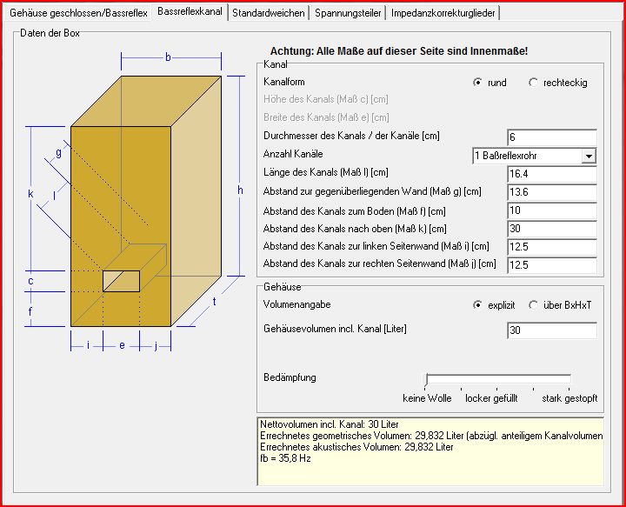Click the dimension label j in diagram

point(156,346)
